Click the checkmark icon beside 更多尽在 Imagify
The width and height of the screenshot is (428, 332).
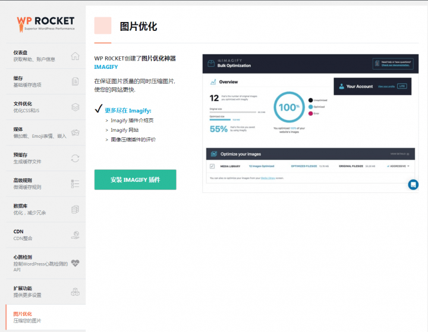click(99, 109)
